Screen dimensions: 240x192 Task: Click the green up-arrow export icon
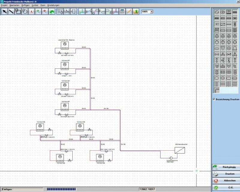tap(136, 11)
